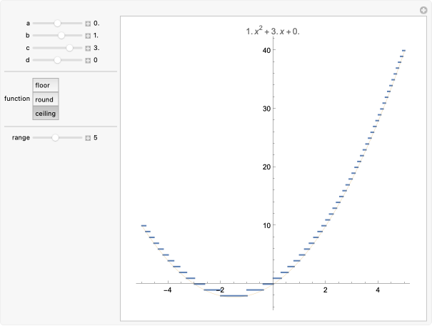Viewport: 432px width, 326px height.
Task: Expand the plus icon beside slider a
Action: click(88, 24)
